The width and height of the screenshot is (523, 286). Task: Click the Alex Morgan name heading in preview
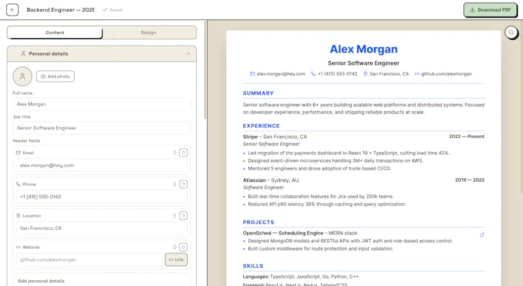pyautogui.click(x=363, y=50)
